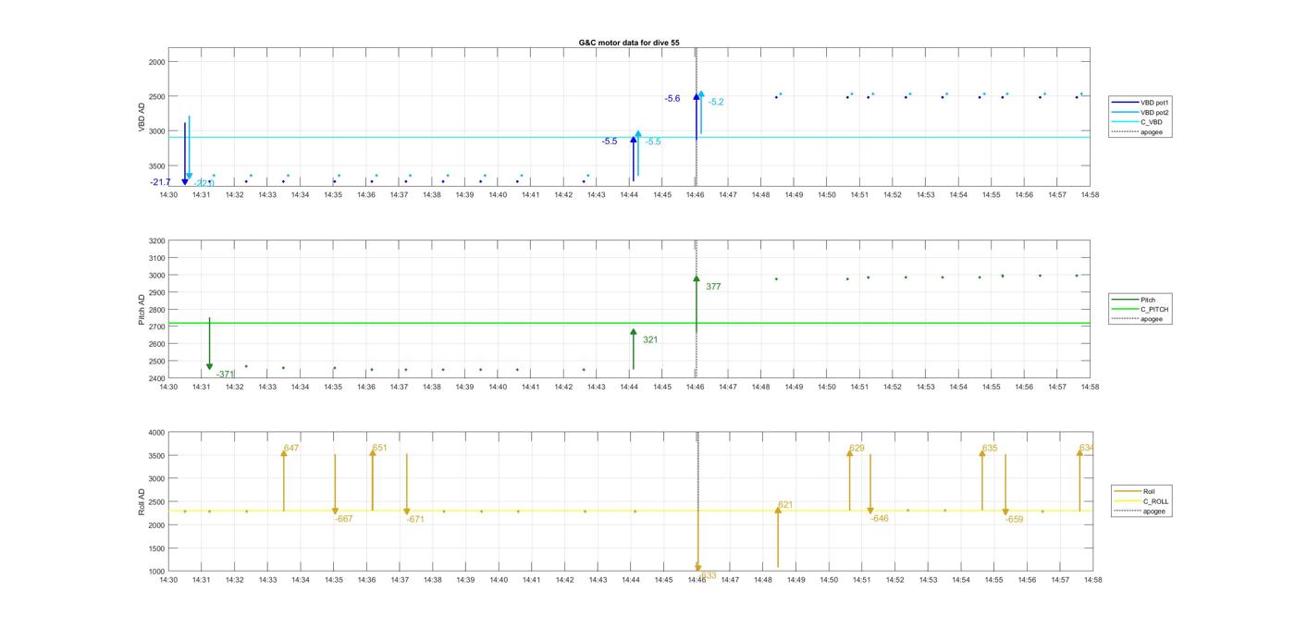Screen dimensions: 1295x641
Task: Click the "-659" roll data label
Action: pos(1015,519)
